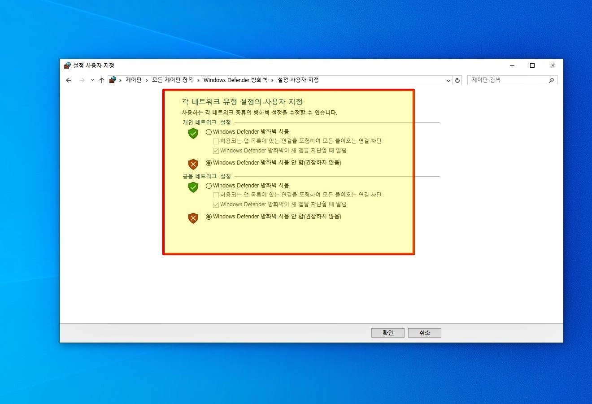Refresh the Control Panel page

pos(457,80)
